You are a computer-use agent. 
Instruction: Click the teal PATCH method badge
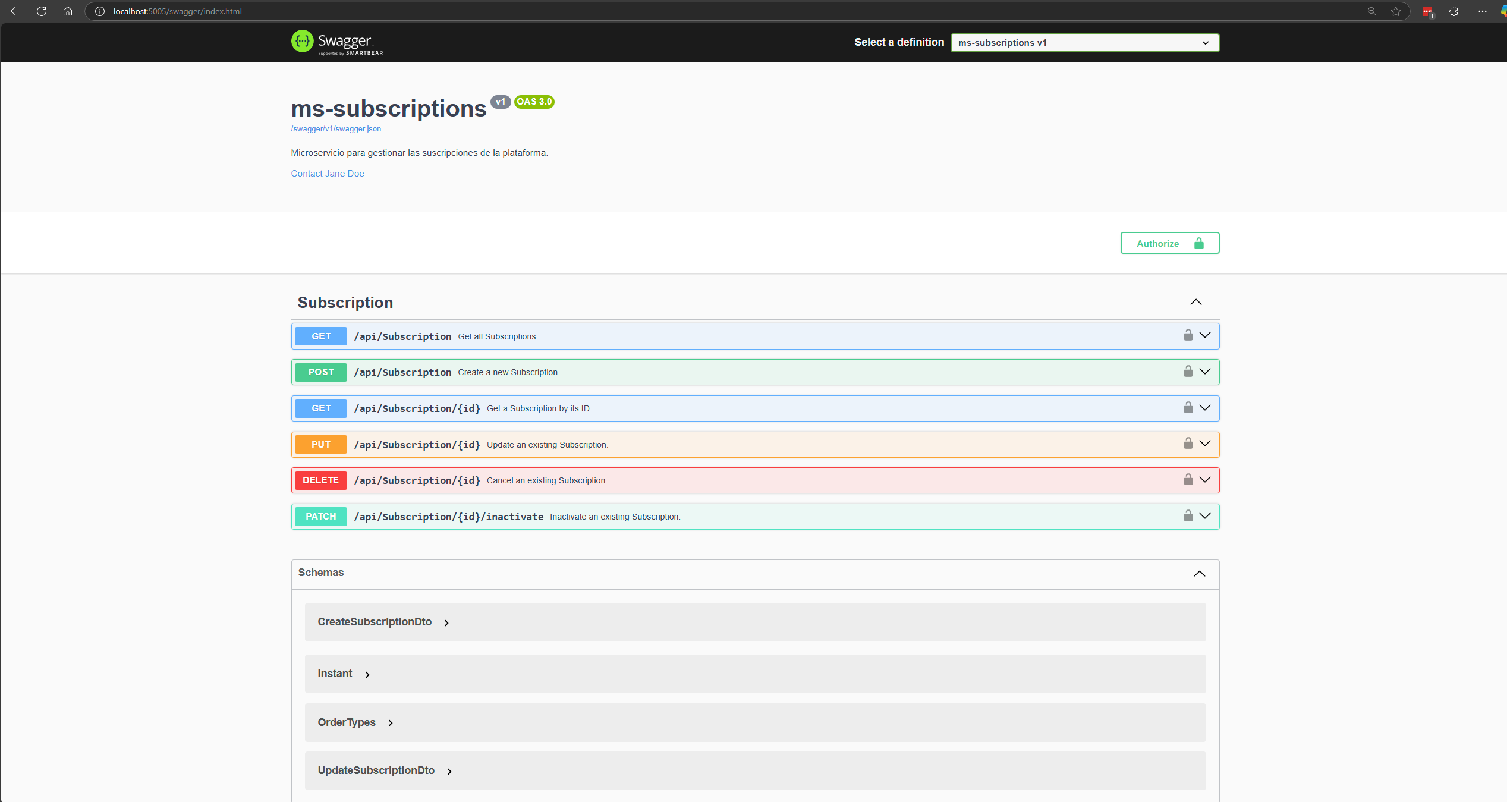click(321, 517)
